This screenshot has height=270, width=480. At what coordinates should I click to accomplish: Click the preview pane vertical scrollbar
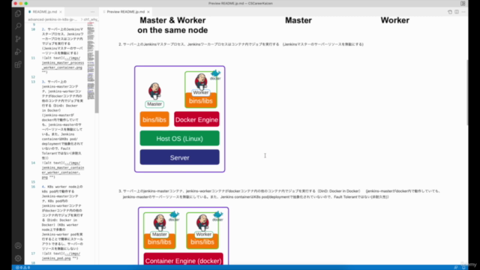pyautogui.click(x=466, y=91)
